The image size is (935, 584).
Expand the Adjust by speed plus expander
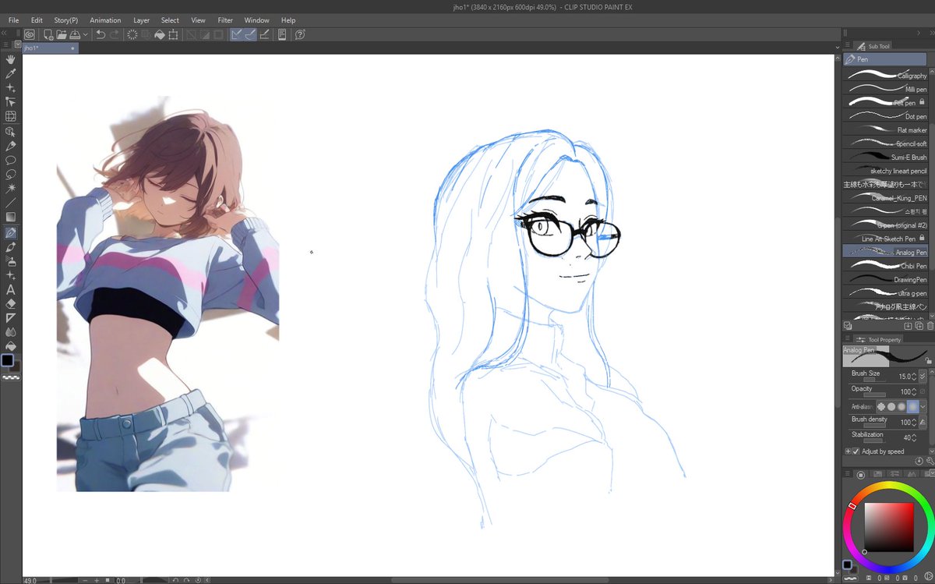click(848, 451)
